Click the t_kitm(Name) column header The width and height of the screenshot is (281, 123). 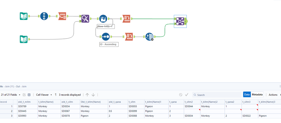click(x=49, y=102)
